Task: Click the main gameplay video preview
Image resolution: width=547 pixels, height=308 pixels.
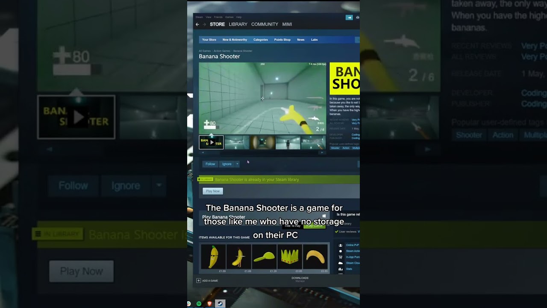Action: [262, 98]
